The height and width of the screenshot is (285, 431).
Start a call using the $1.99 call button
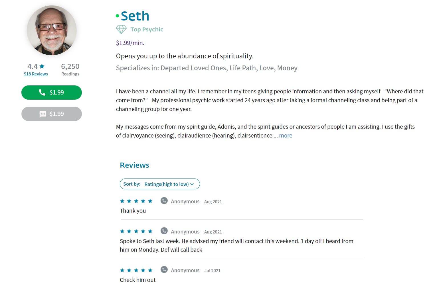(x=51, y=92)
